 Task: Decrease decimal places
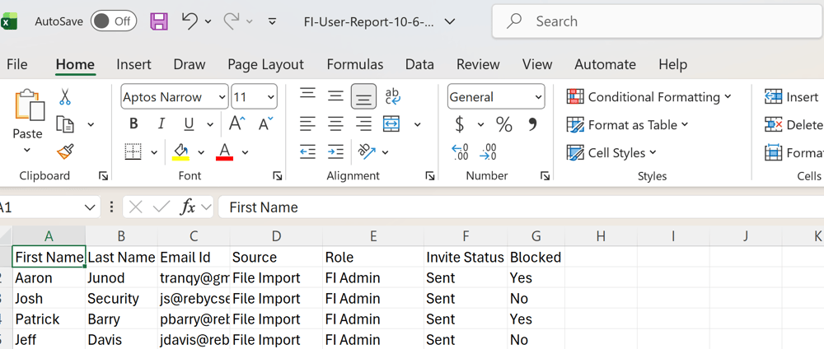488,152
